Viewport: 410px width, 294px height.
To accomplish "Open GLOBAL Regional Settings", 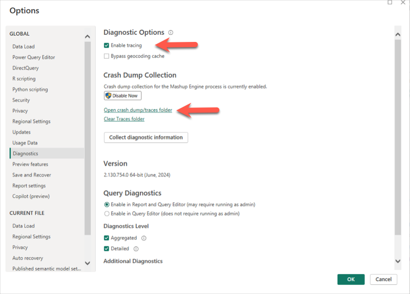I will pos(31,121).
